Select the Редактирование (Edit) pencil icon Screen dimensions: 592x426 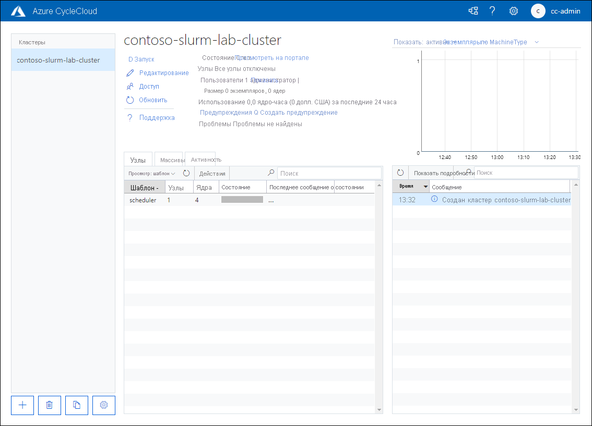click(x=130, y=72)
